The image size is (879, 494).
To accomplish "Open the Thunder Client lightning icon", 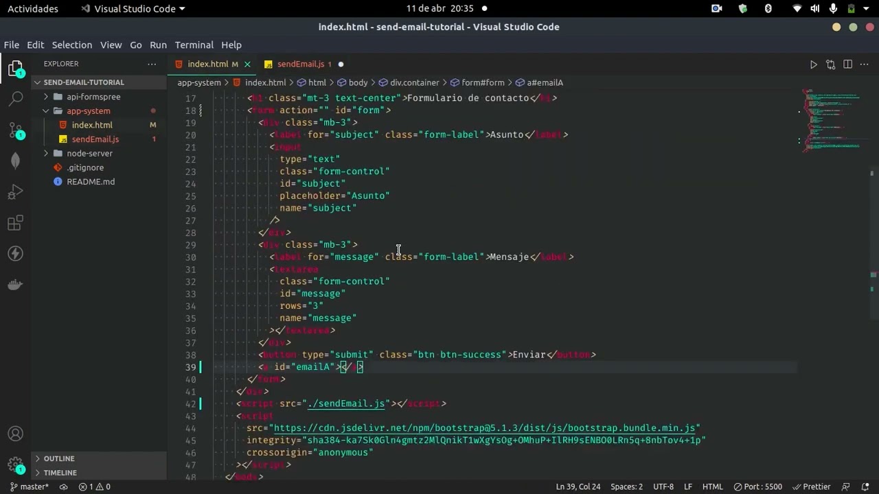I will [x=16, y=253].
